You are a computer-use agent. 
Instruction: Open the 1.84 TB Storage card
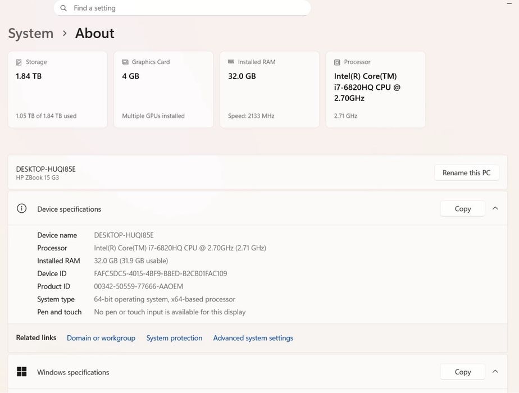[57, 90]
